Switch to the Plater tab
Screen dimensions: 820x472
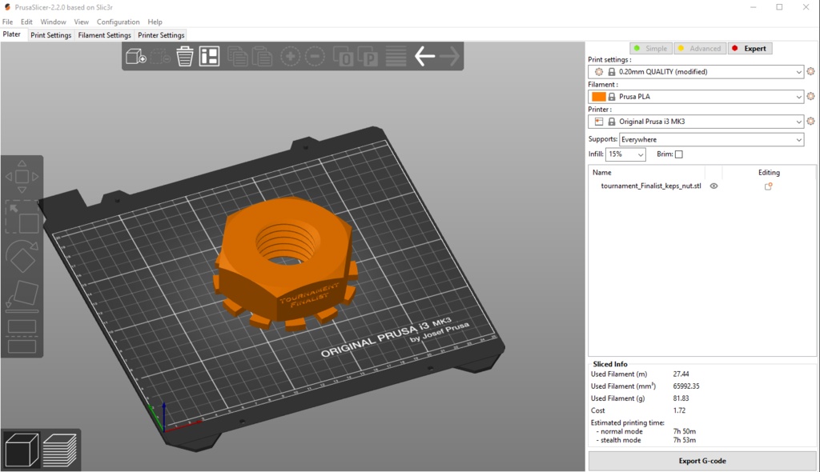tap(12, 34)
